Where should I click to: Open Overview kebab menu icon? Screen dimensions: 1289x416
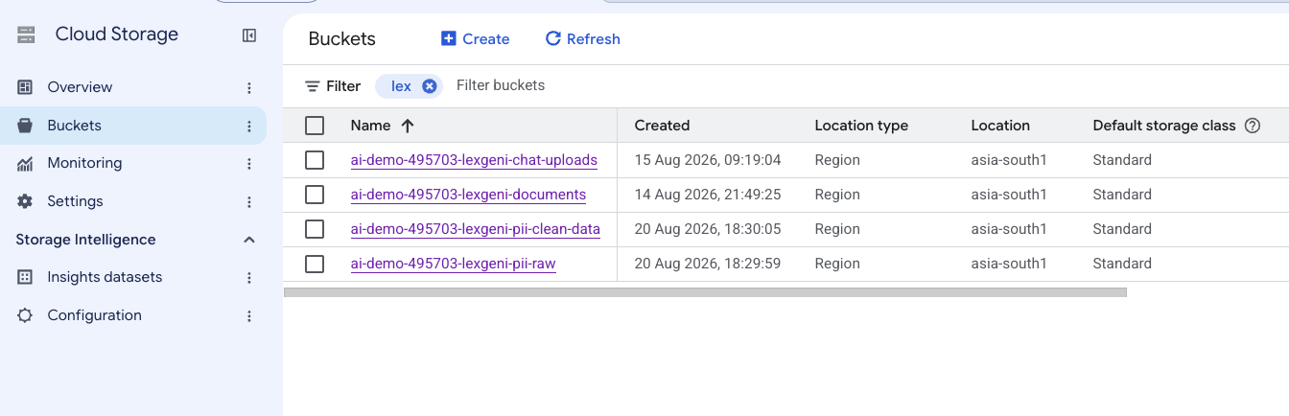point(249,88)
